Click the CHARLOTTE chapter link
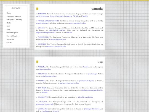The height and width of the screenshot is (112, 149). (x=43, y=97)
